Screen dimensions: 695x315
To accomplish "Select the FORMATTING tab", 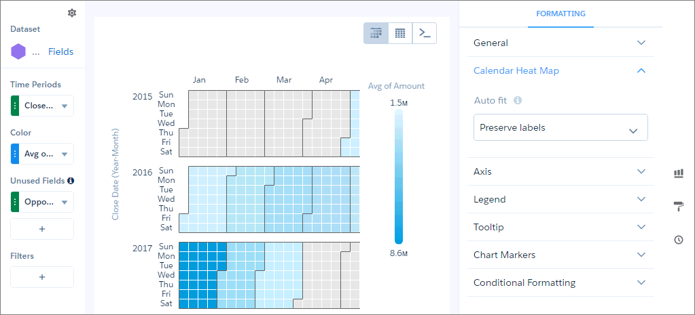I will click(x=560, y=14).
